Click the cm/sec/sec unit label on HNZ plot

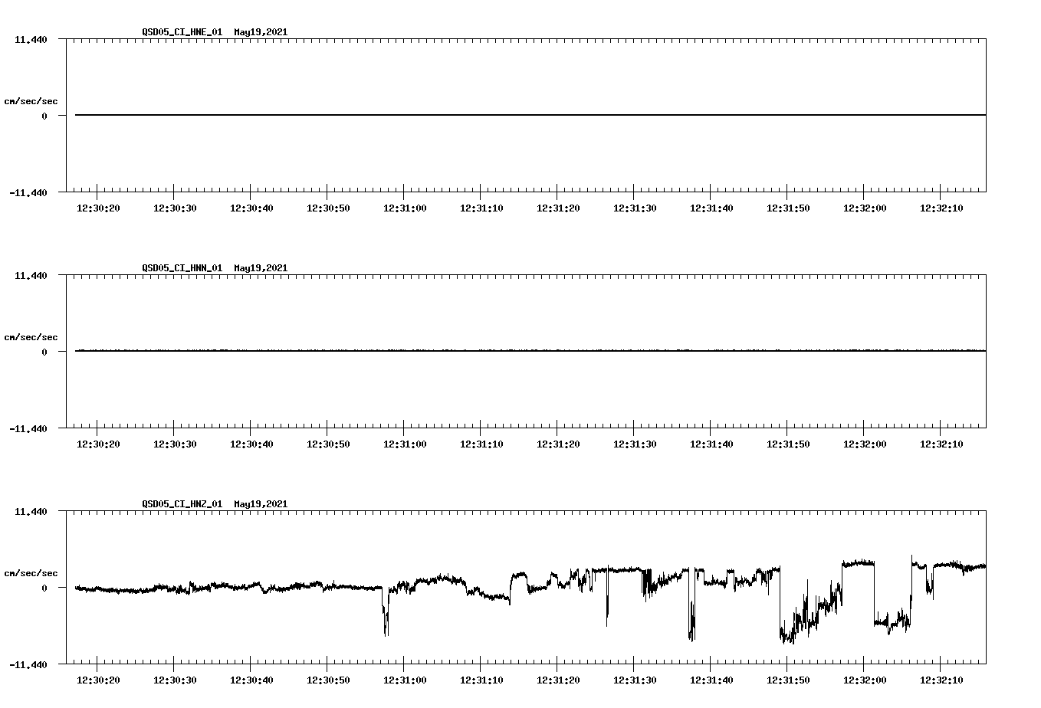click(31, 572)
